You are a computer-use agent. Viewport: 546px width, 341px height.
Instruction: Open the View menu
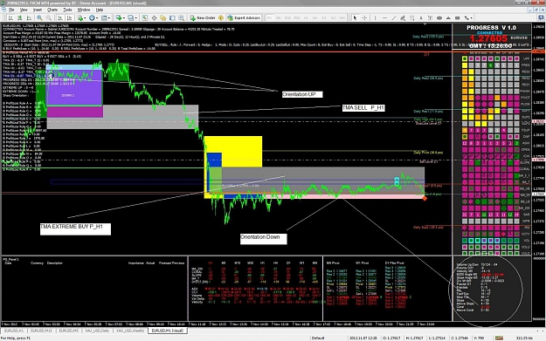tap(24, 10)
